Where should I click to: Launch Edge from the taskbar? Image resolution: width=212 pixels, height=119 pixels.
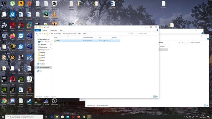(52, 117)
